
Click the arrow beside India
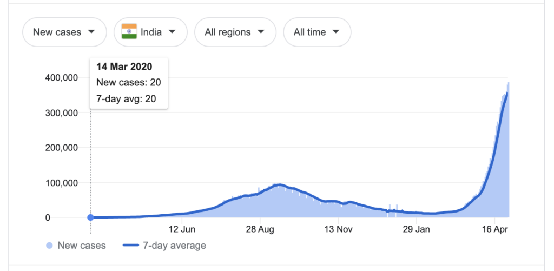(172, 32)
